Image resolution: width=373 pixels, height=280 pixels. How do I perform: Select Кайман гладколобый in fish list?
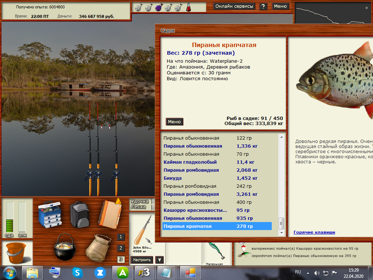tap(190, 162)
